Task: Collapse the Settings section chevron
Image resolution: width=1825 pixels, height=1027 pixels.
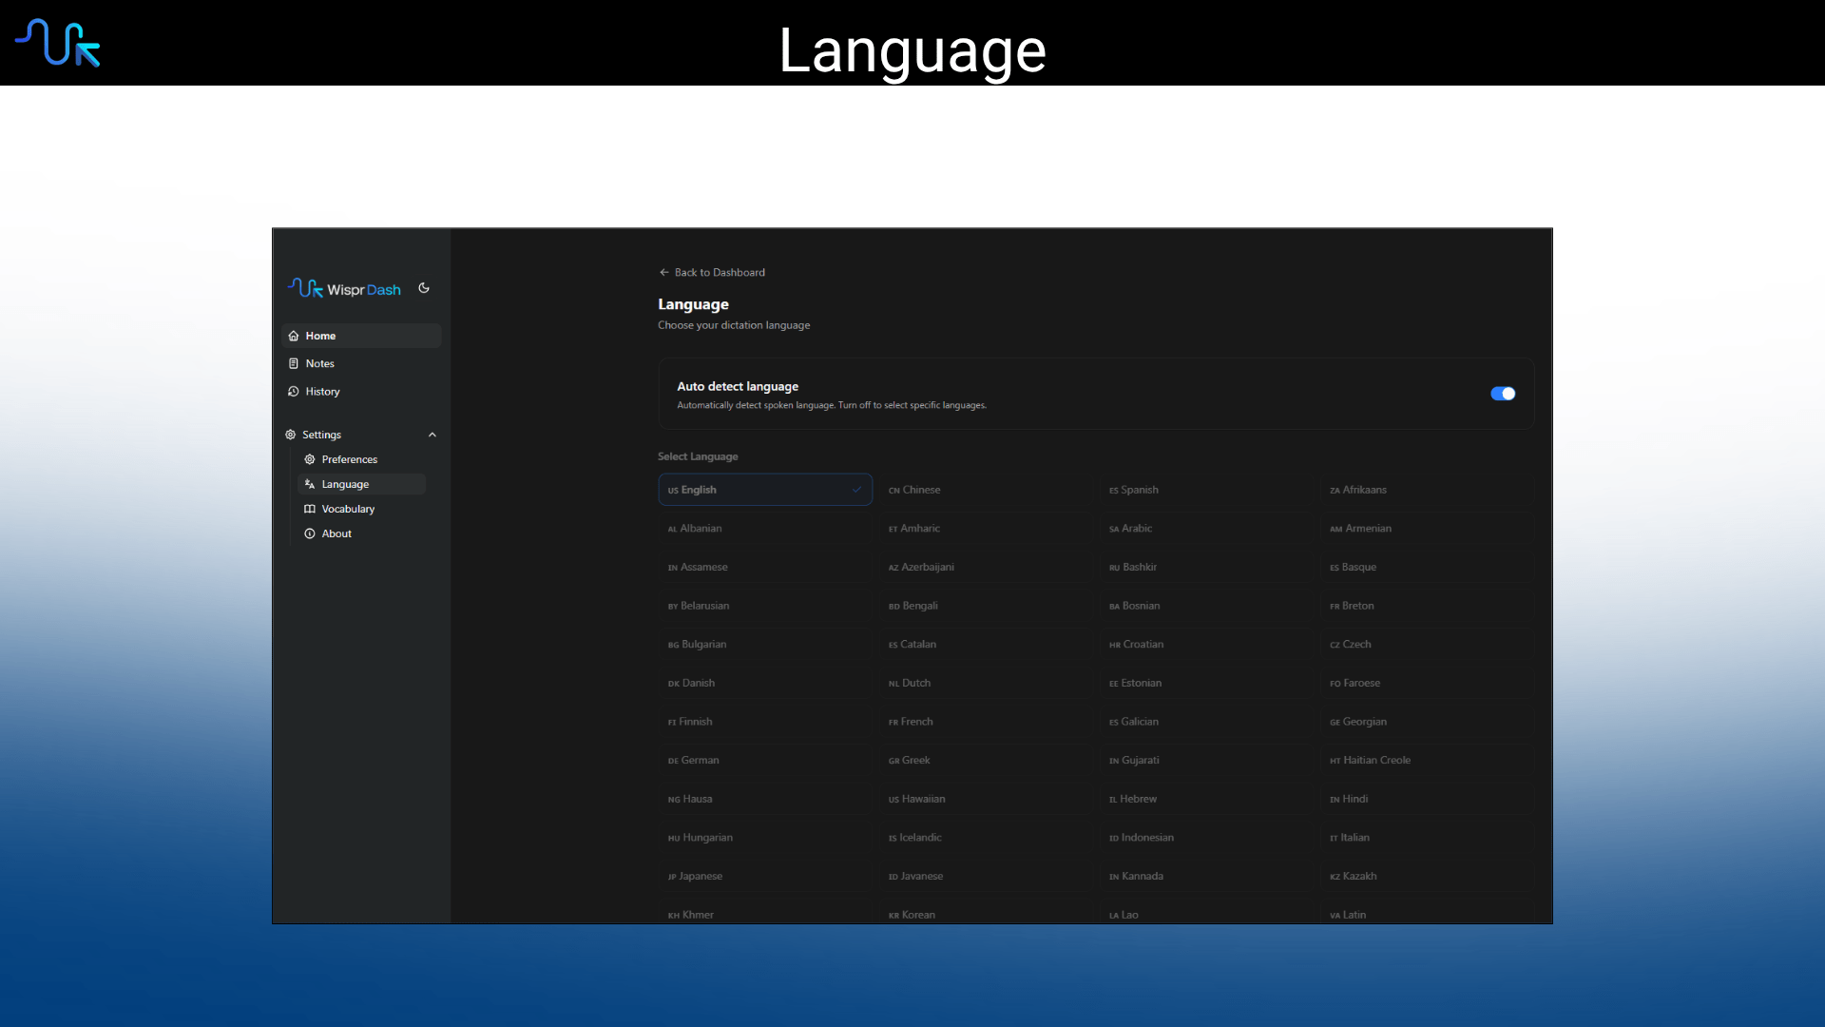Action: coord(432,435)
